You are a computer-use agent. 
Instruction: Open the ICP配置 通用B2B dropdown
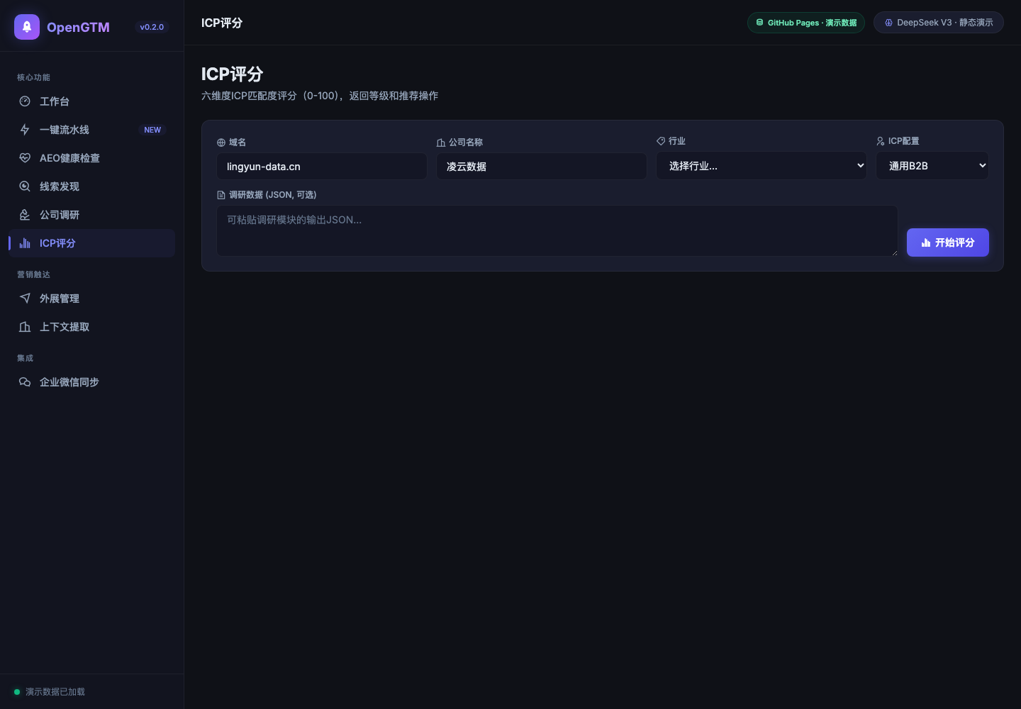click(932, 166)
